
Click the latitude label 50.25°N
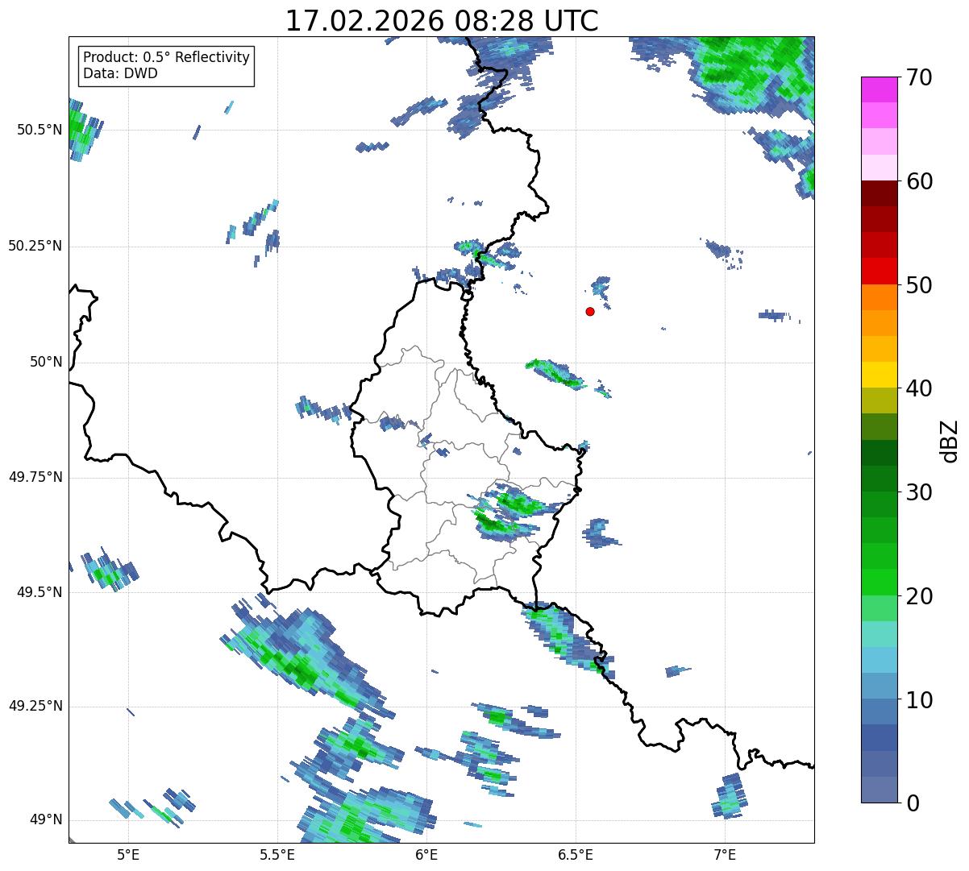click(x=35, y=246)
